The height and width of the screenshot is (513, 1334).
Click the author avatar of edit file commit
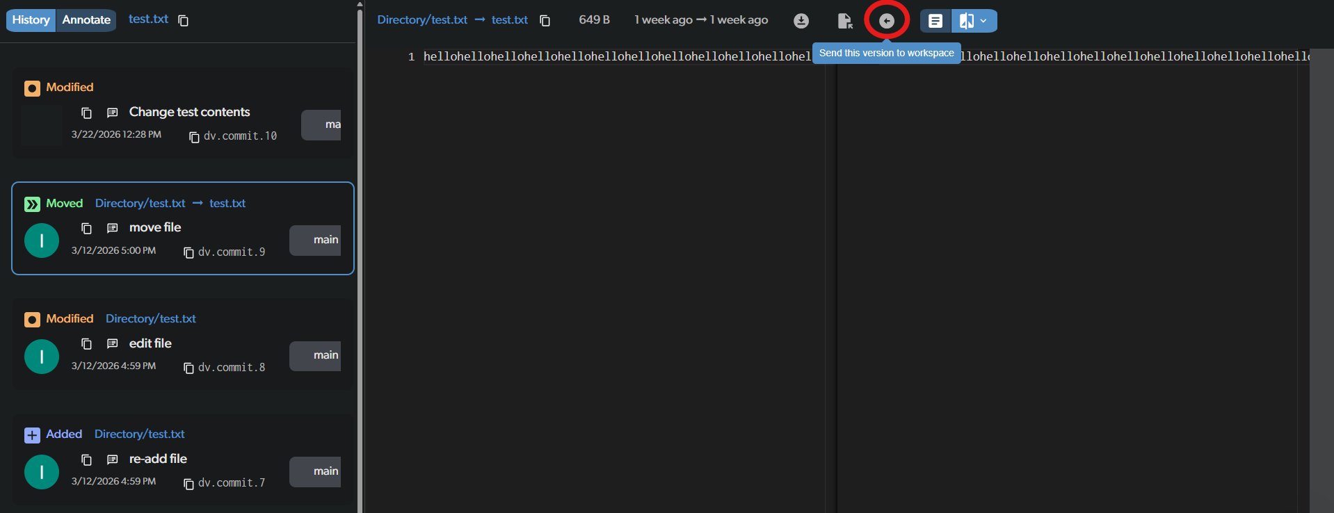tap(42, 357)
